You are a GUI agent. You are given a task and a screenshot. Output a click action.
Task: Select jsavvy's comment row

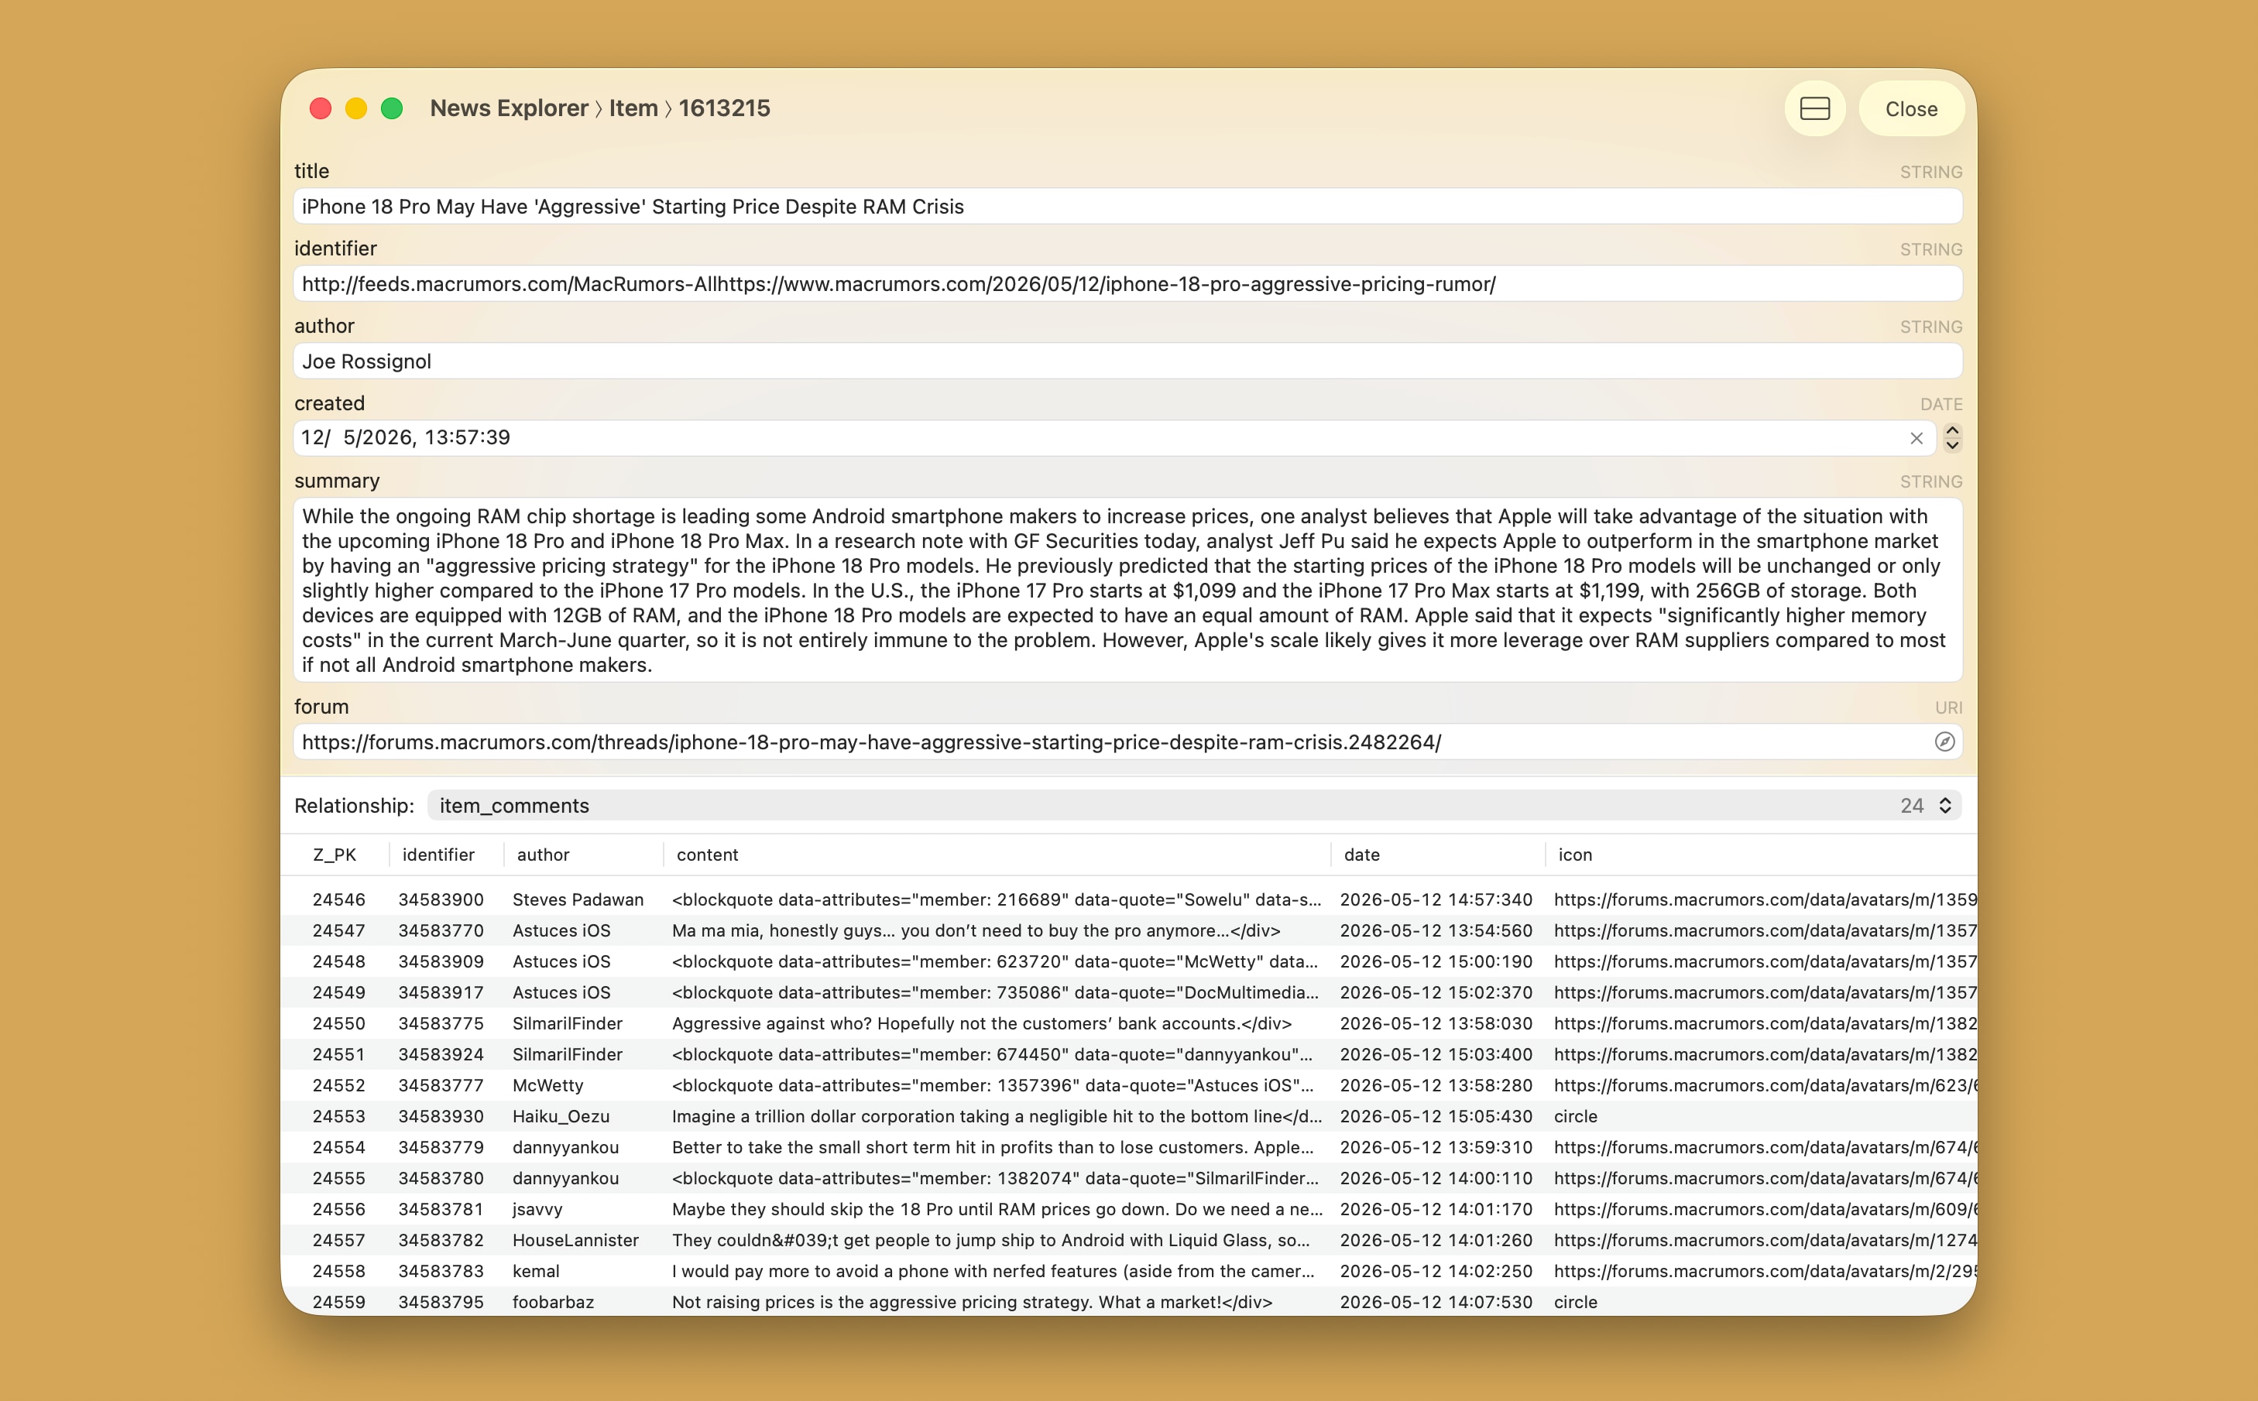1129,1209
